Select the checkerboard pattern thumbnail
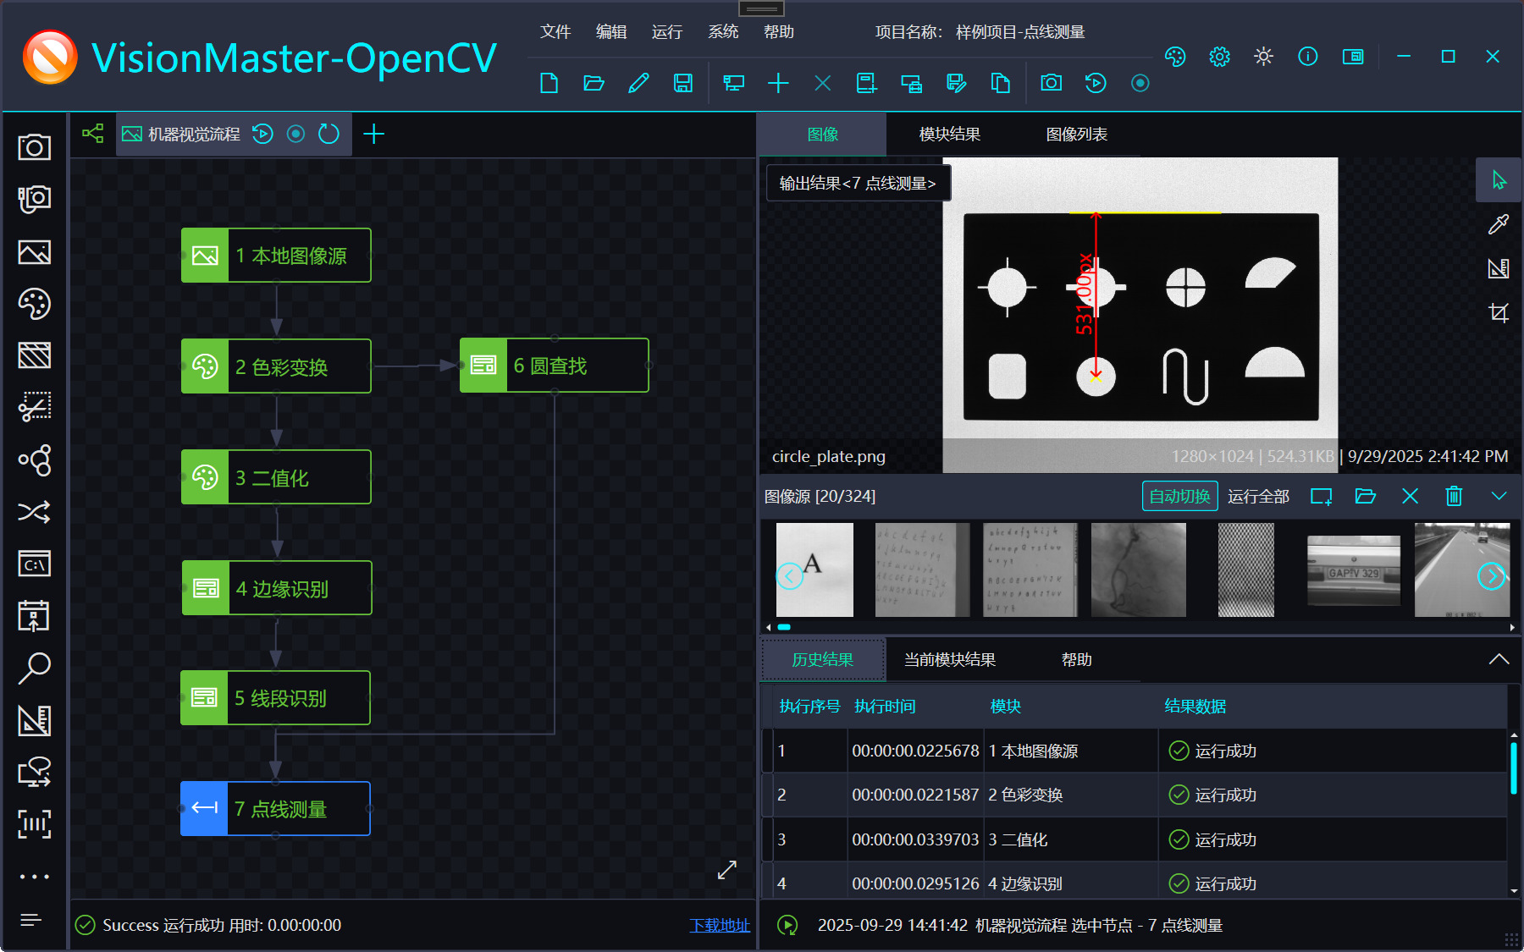This screenshot has height=952, width=1524. click(1245, 570)
